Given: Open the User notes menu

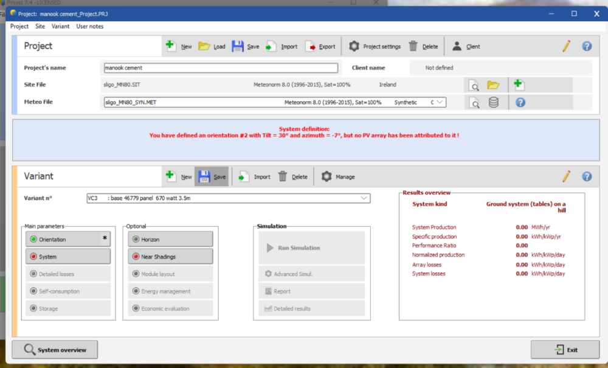Looking at the screenshot, I should (89, 26).
